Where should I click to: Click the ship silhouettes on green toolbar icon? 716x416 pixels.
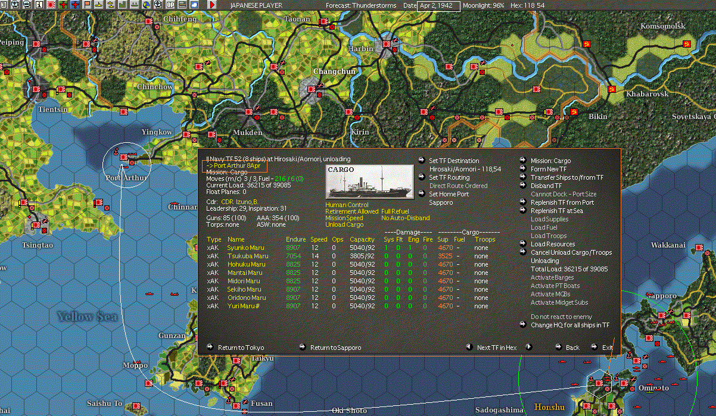pyautogui.click(x=135, y=5)
